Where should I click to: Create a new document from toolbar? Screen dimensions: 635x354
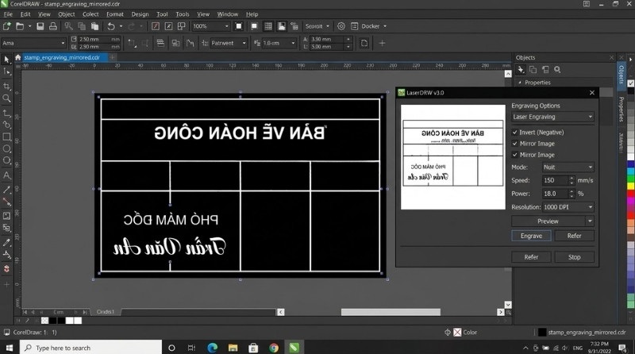[x=7, y=26]
